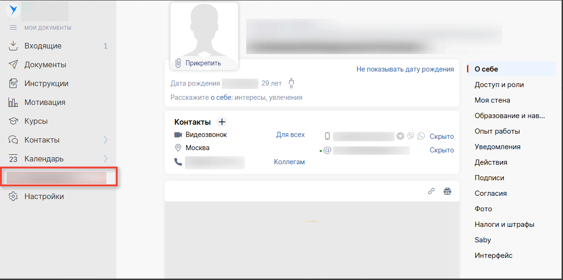
Task: Click the Telegram icon beside phone number
Action: [x=400, y=136]
